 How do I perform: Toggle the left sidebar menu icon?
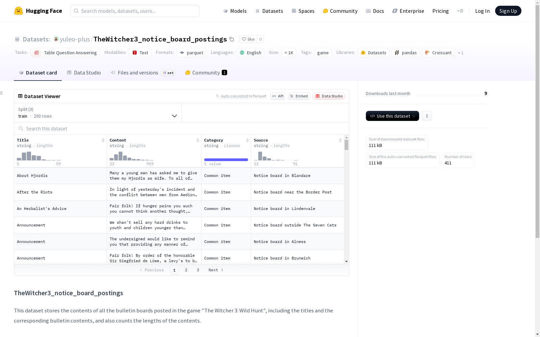[2, 93]
